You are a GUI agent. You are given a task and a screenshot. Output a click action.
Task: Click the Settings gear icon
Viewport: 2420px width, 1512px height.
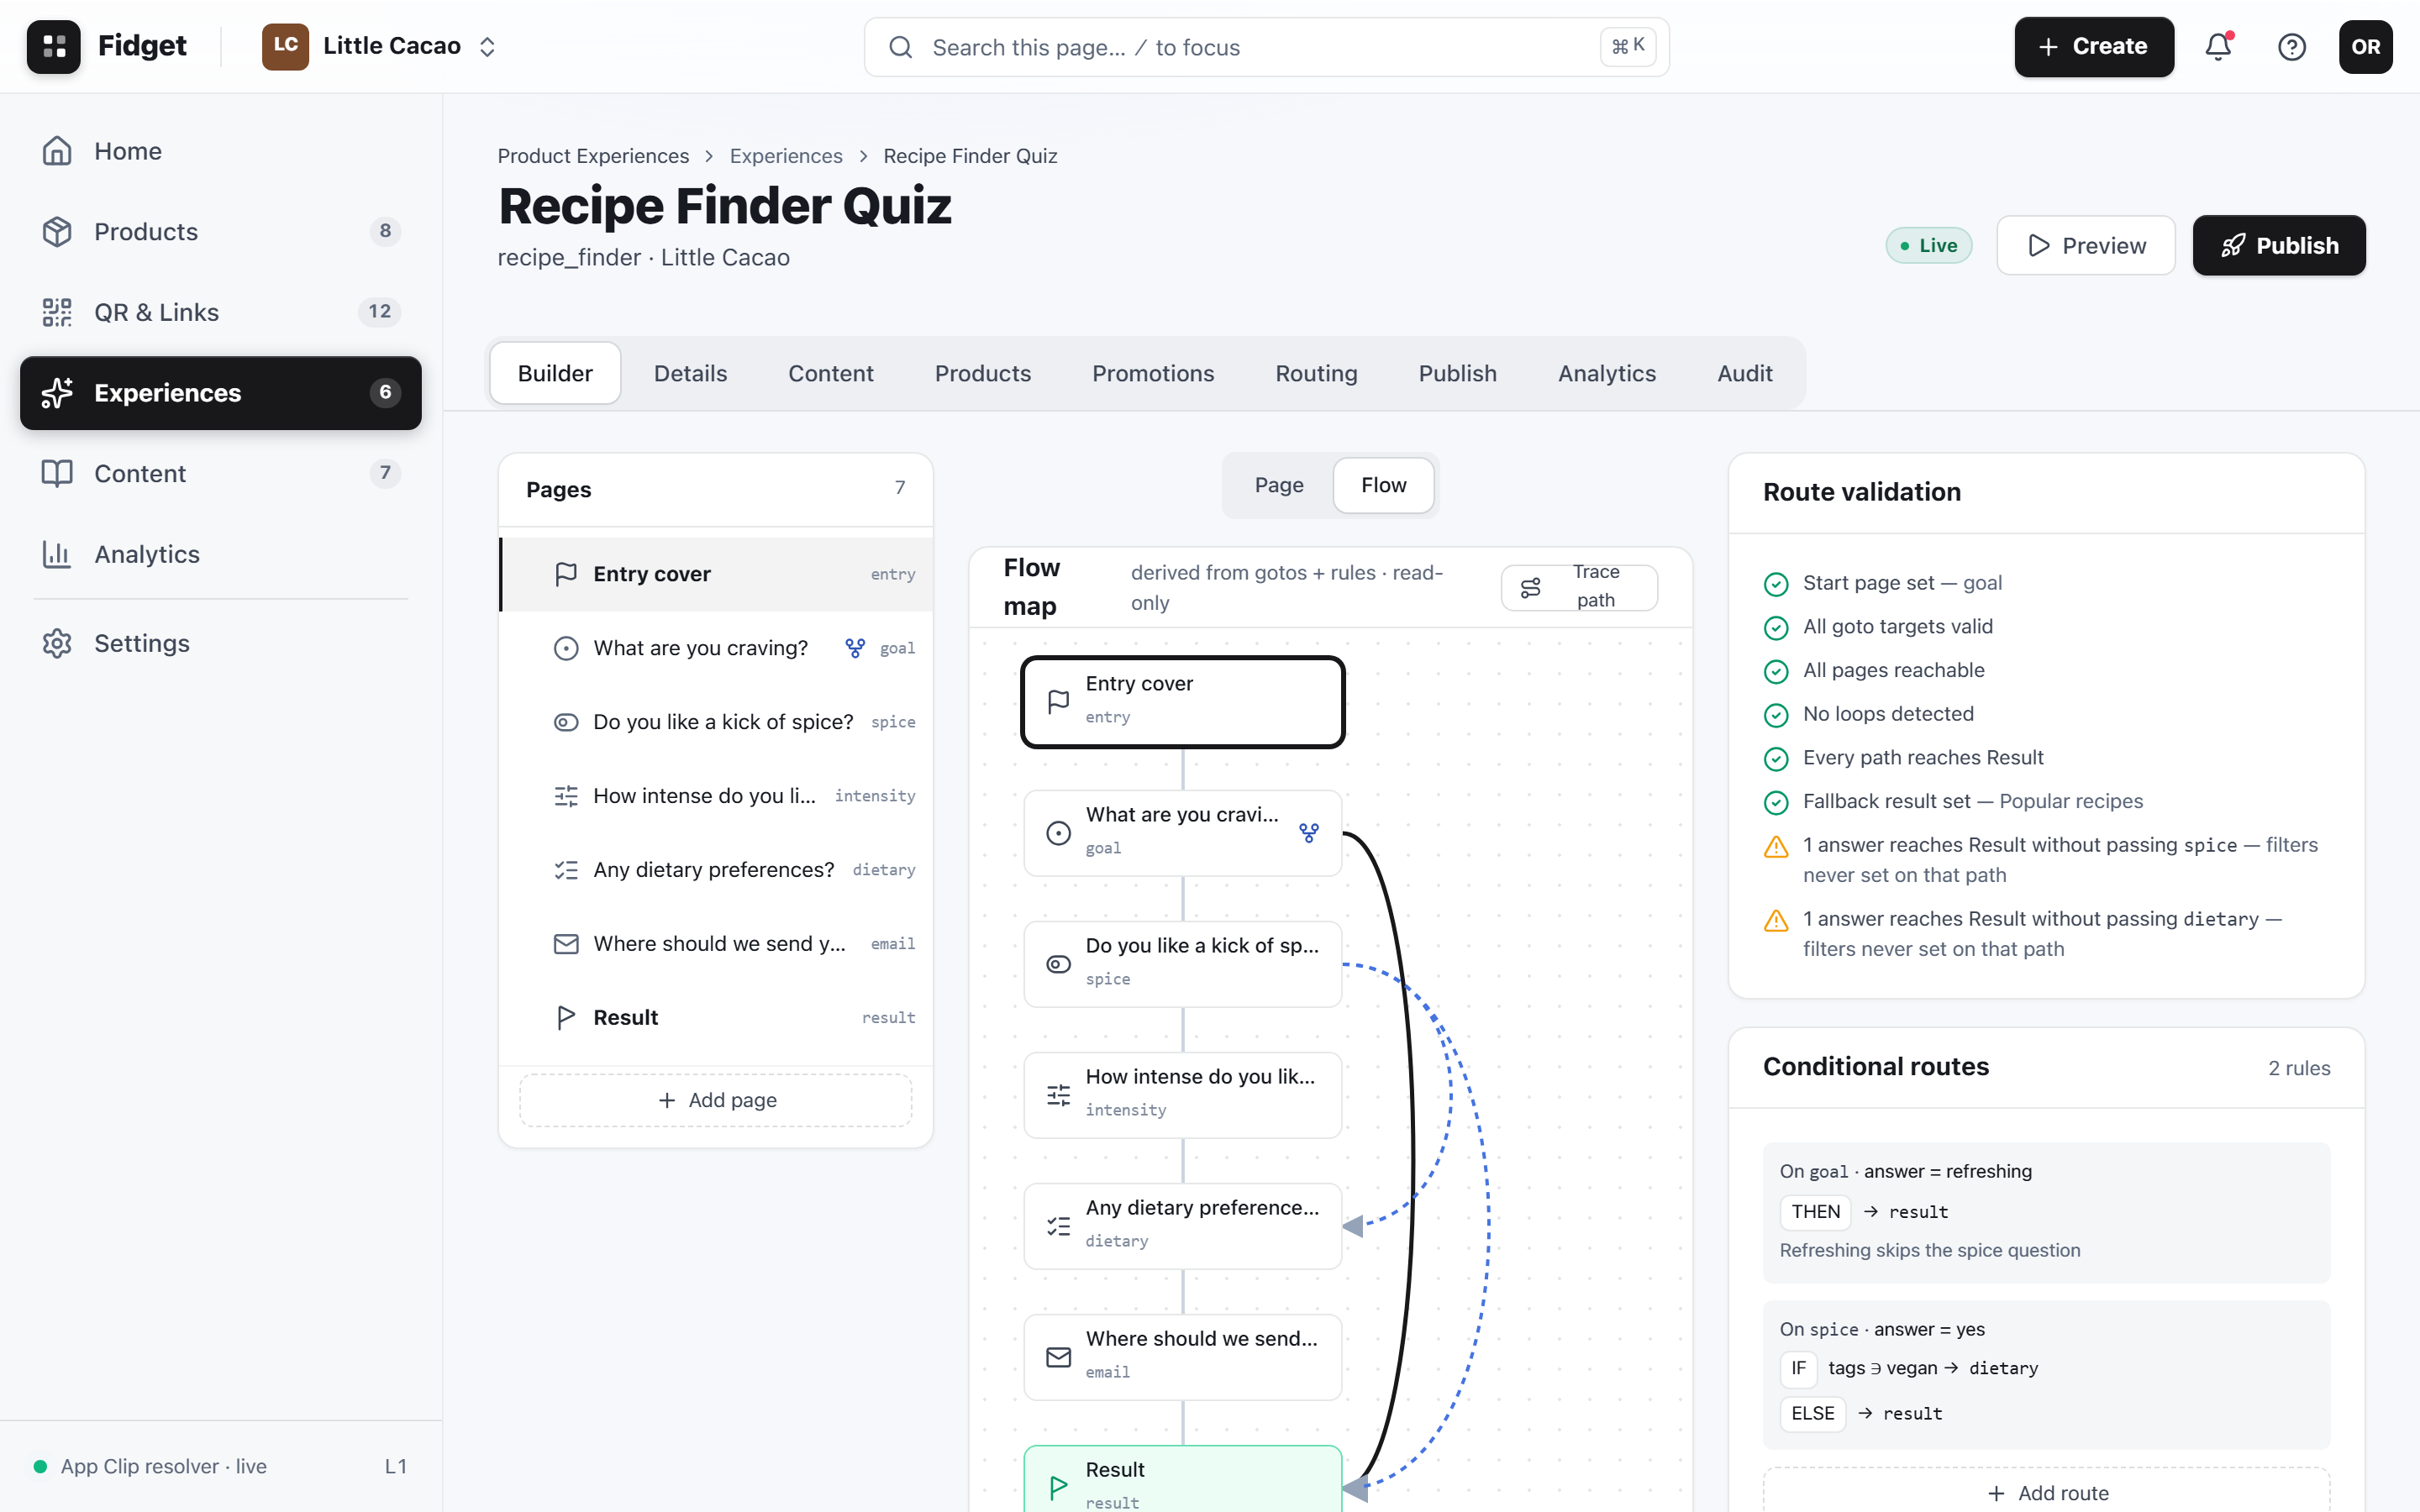(x=57, y=643)
